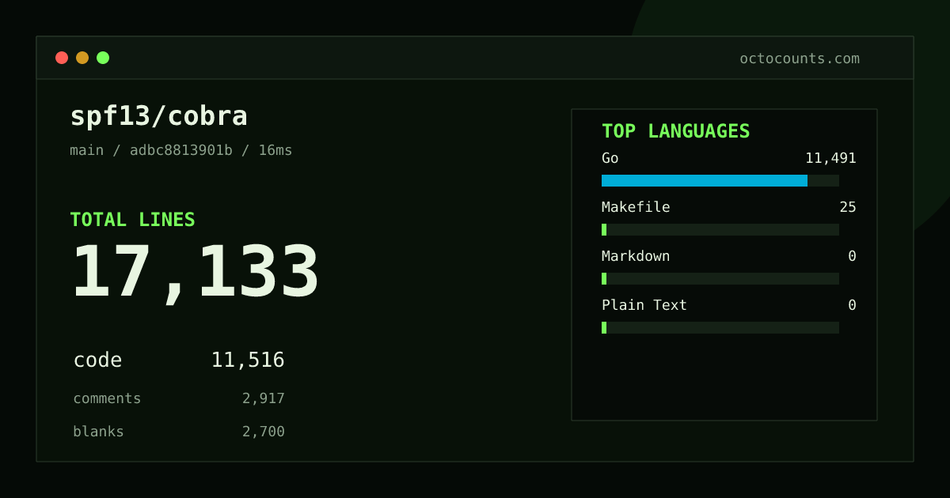
Task: Click the TOTAL LINES heading
Action: click(x=132, y=220)
